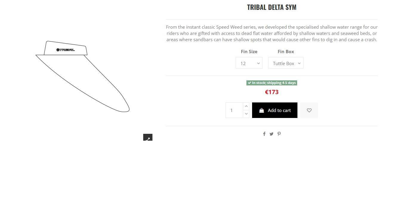
Task: Open the Fin Size dropdown
Action: point(249,63)
